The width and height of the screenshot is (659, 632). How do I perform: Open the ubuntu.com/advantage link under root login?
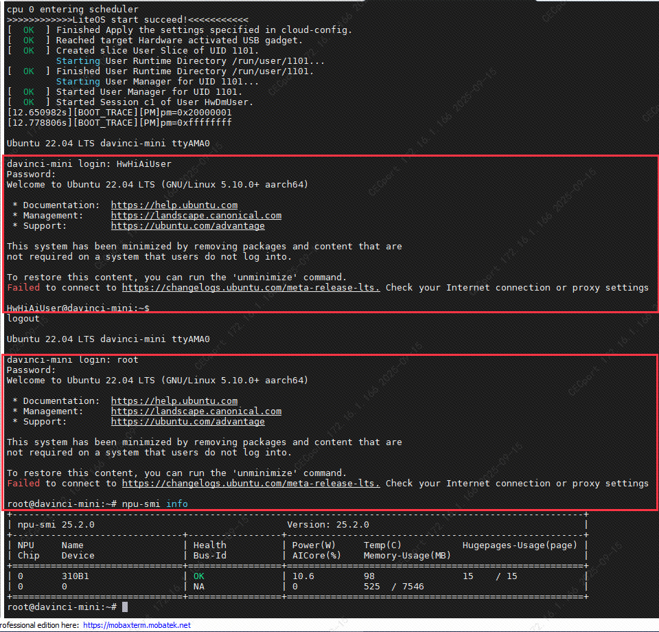tap(188, 422)
